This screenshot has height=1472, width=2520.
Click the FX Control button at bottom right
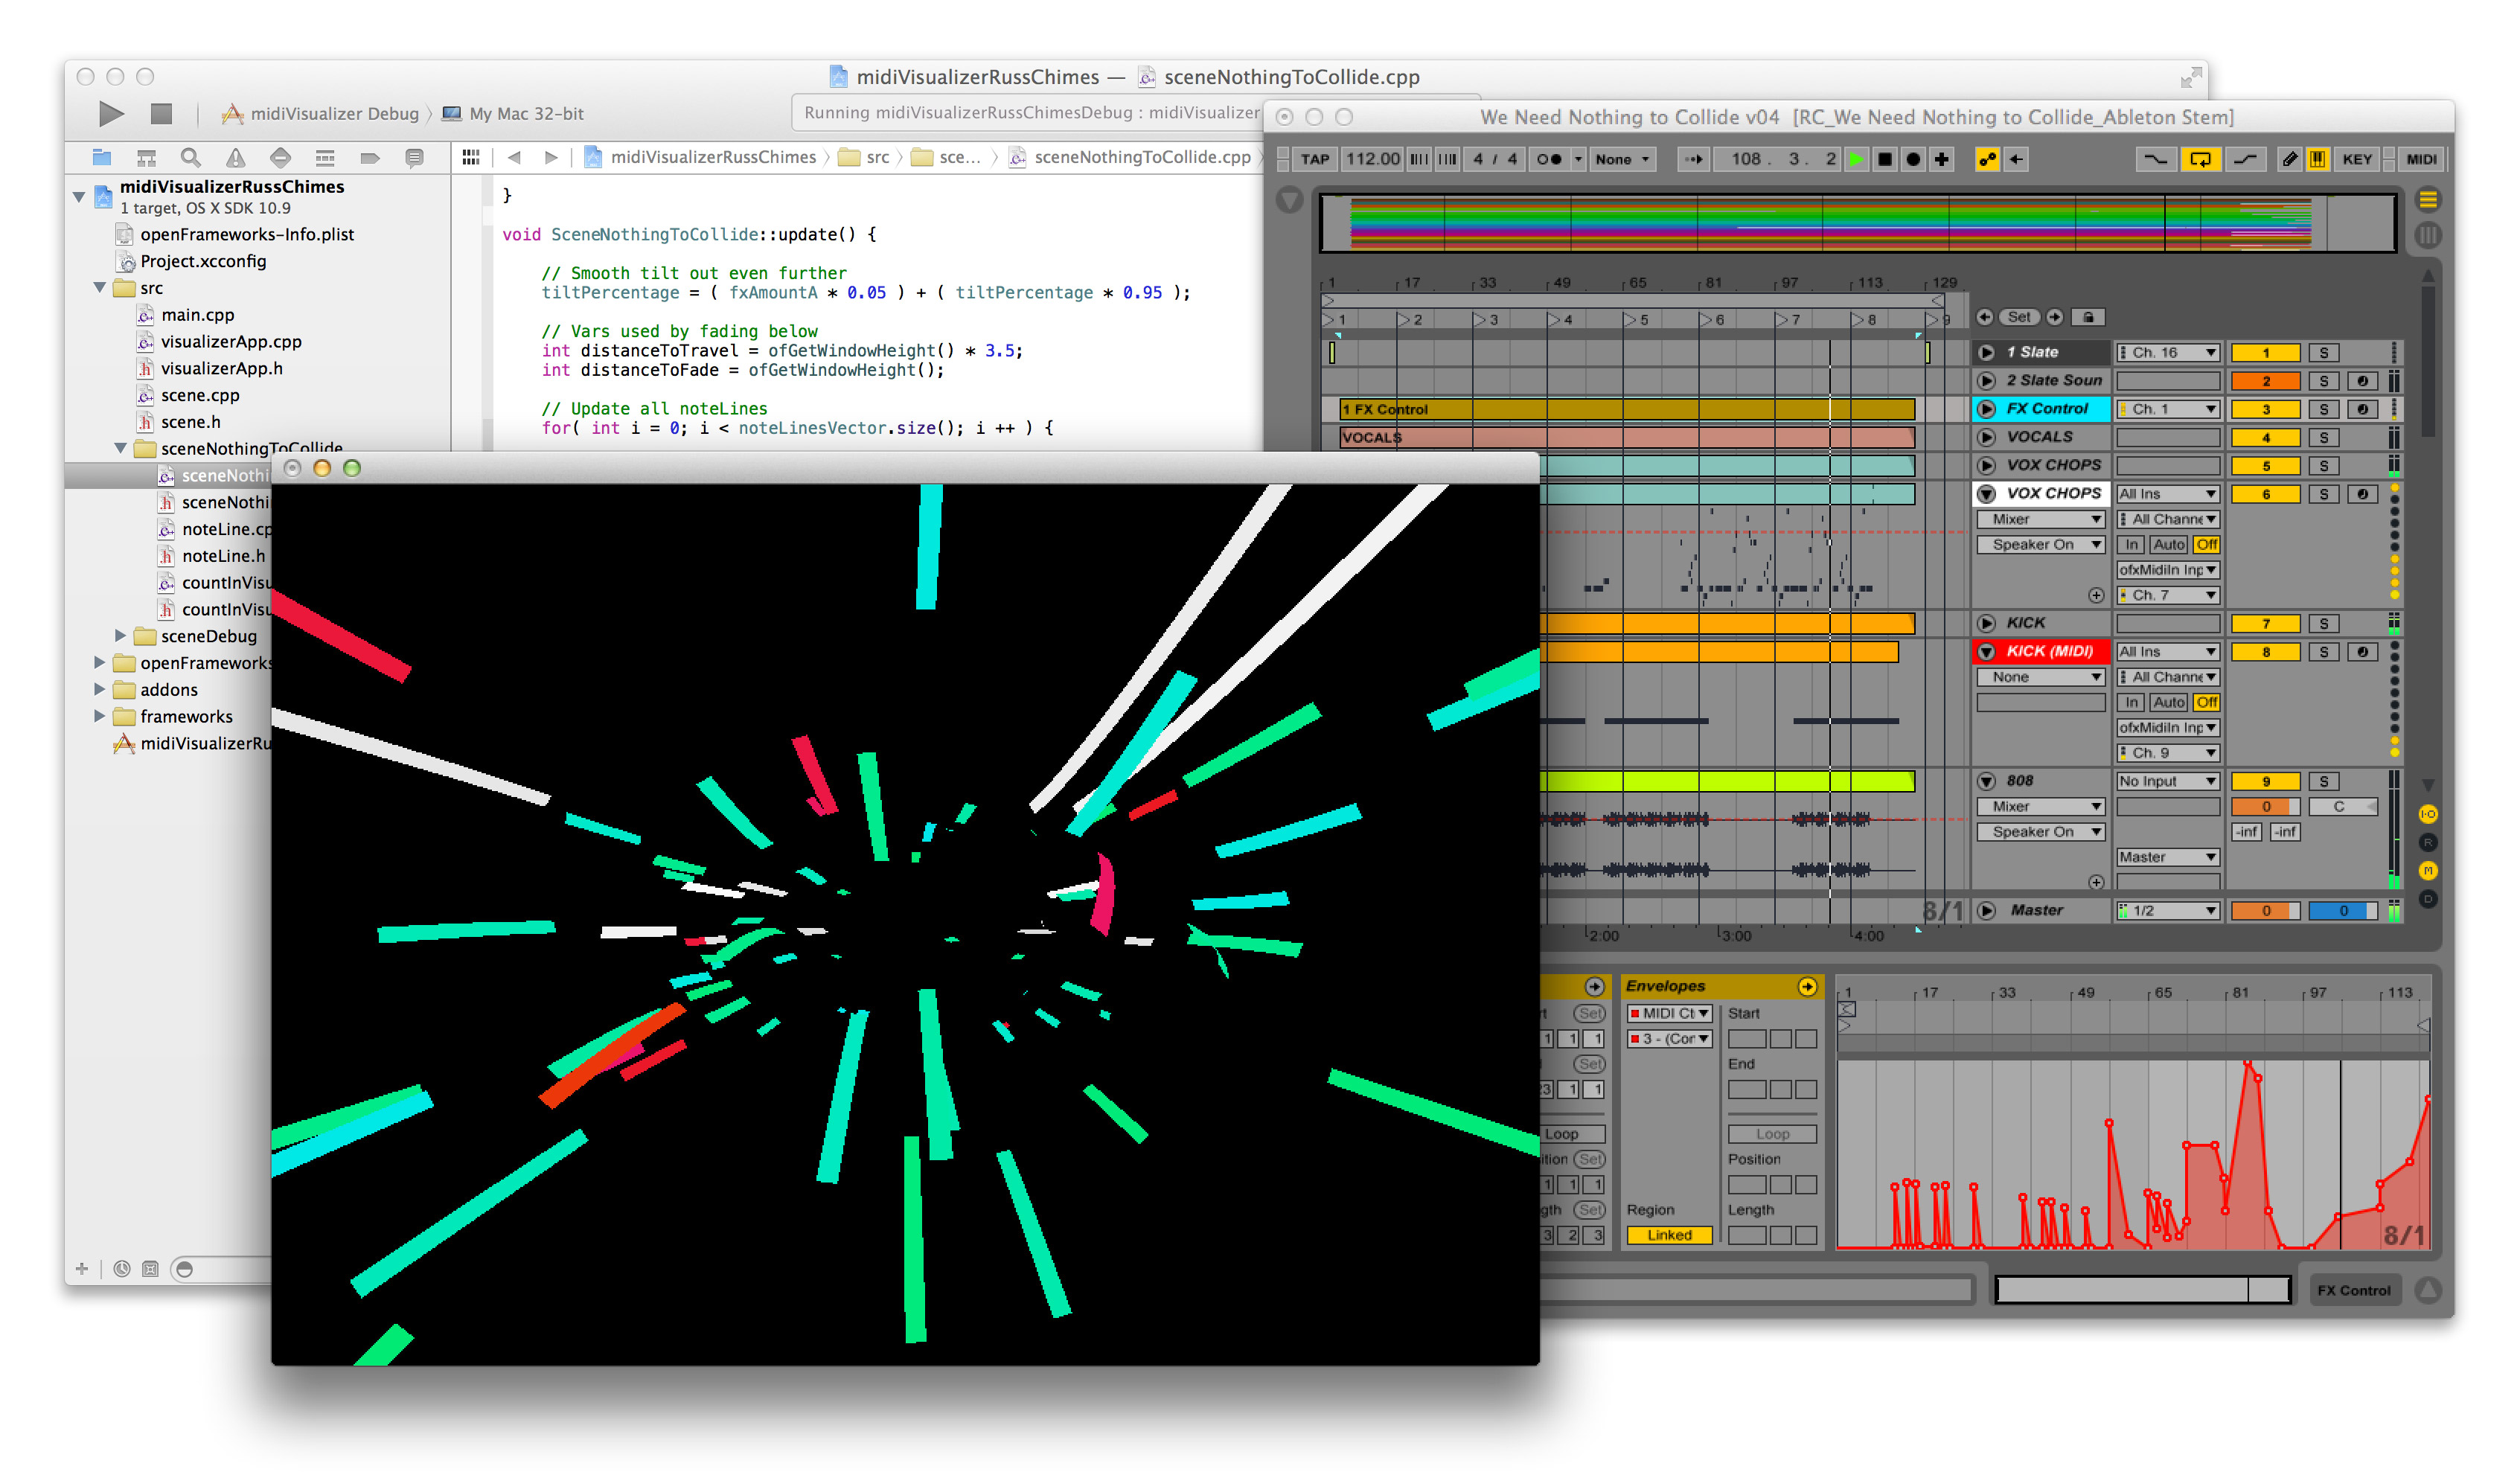click(2355, 1290)
